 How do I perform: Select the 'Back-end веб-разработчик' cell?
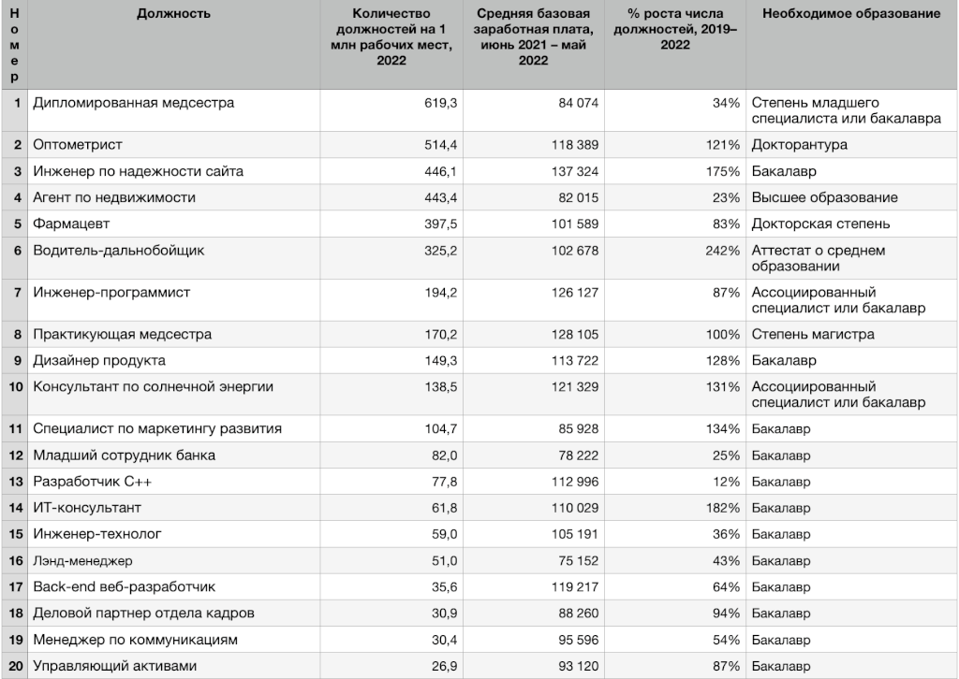(124, 586)
